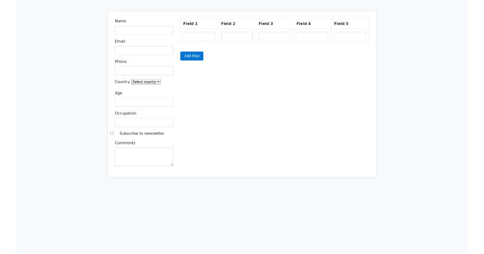The image size is (484, 254).
Task: Enable Subscribe to newsletter checkbox
Action: click(x=112, y=133)
